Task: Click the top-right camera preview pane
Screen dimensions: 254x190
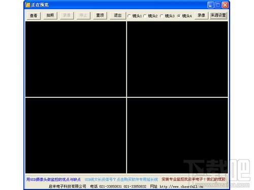Action: pyautogui.click(x=177, y=59)
